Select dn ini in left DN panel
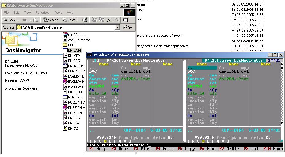This screenshot has width=285, height=157. point(104,116)
